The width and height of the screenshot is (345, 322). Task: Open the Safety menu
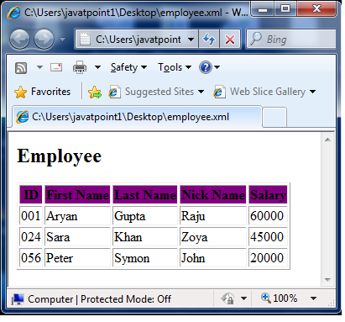click(x=128, y=67)
